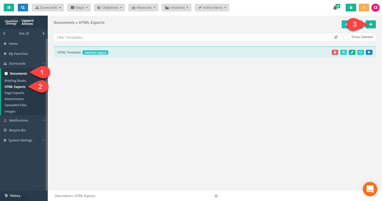The image size is (382, 201).
Task: Click the refresh icon beside filter field
Action: click(336, 37)
